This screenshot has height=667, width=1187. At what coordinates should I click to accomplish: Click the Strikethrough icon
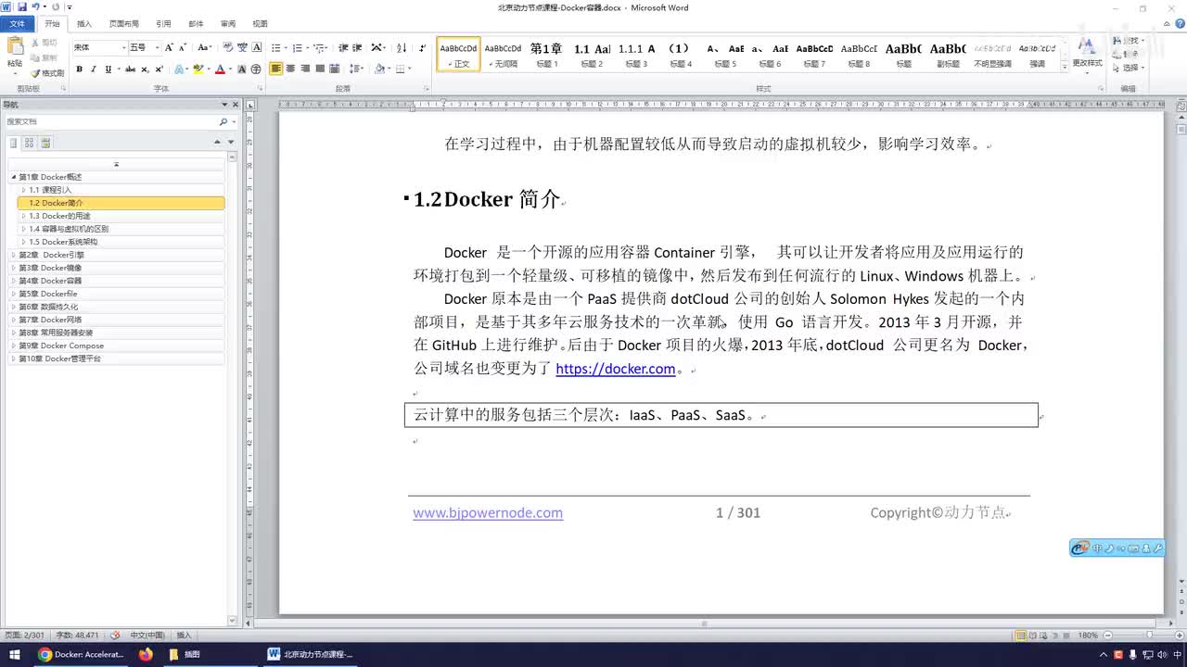130,69
